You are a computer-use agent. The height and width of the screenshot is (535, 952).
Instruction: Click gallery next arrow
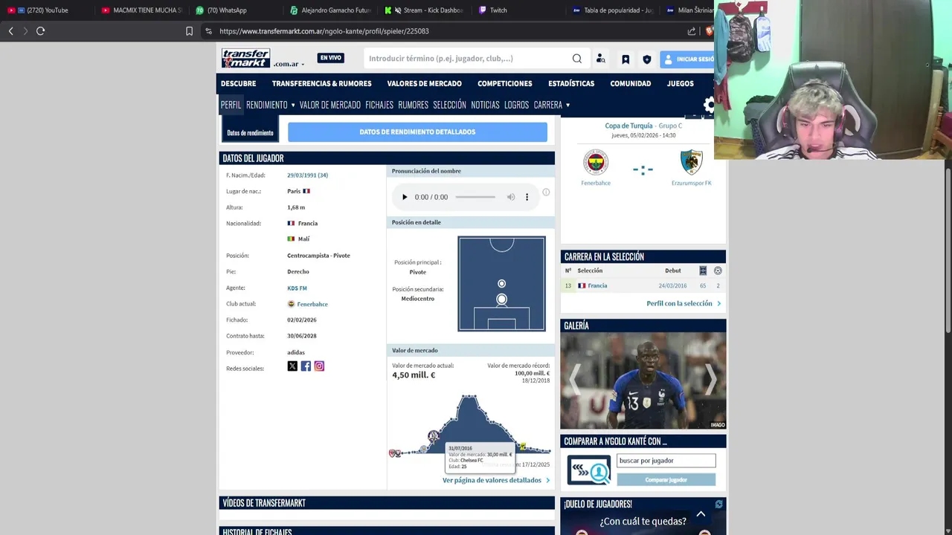coord(711,380)
